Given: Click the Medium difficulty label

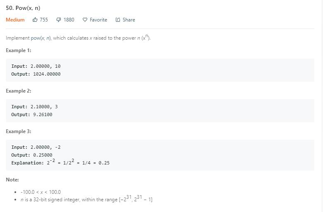Looking at the screenshot, I should [15, 20].
